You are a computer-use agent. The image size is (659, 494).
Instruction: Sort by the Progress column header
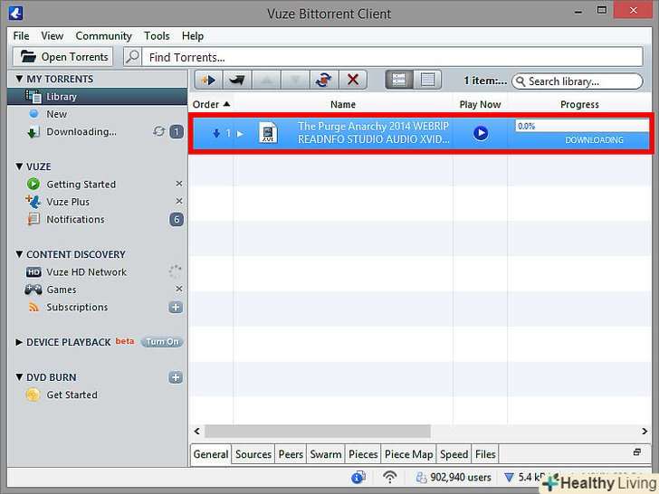point(579,104)
